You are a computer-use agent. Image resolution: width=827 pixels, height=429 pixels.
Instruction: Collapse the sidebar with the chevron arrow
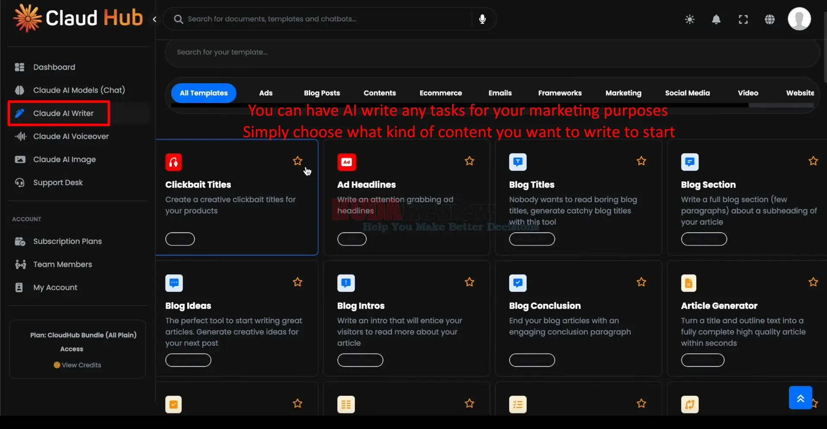(154, 19)
